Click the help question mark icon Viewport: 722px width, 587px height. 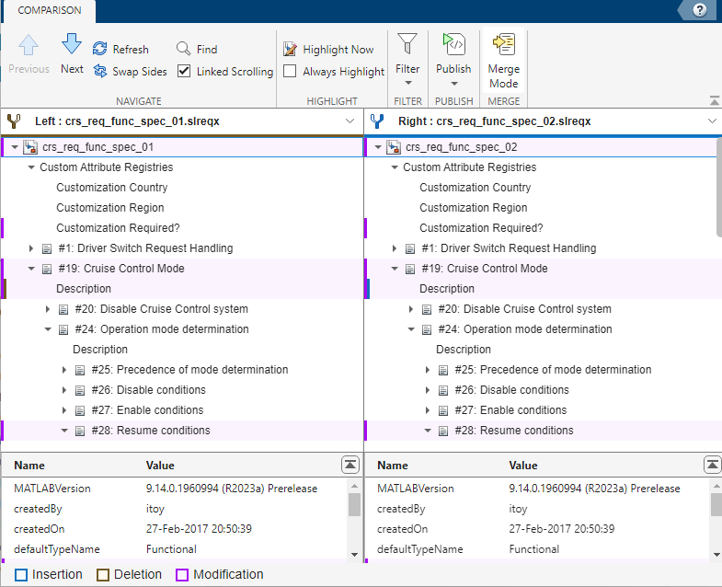pyautogui.click(x=699, y=10)
